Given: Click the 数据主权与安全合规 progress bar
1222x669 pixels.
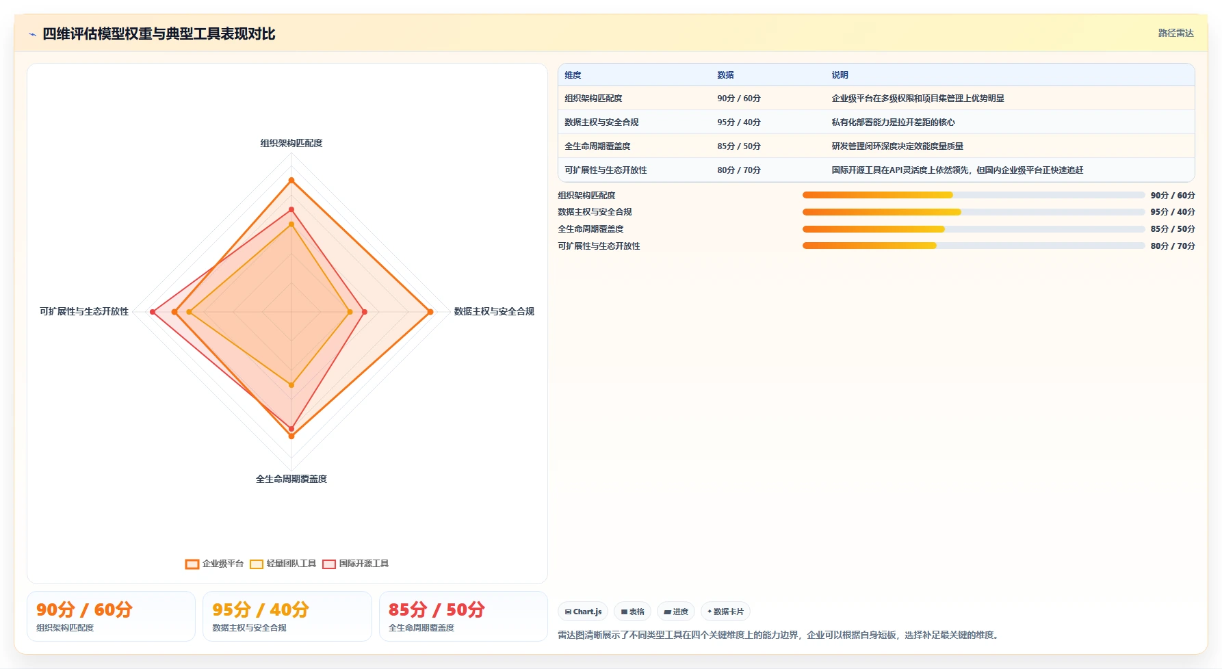Looking at the screenshot, I should tap(974, 212).
